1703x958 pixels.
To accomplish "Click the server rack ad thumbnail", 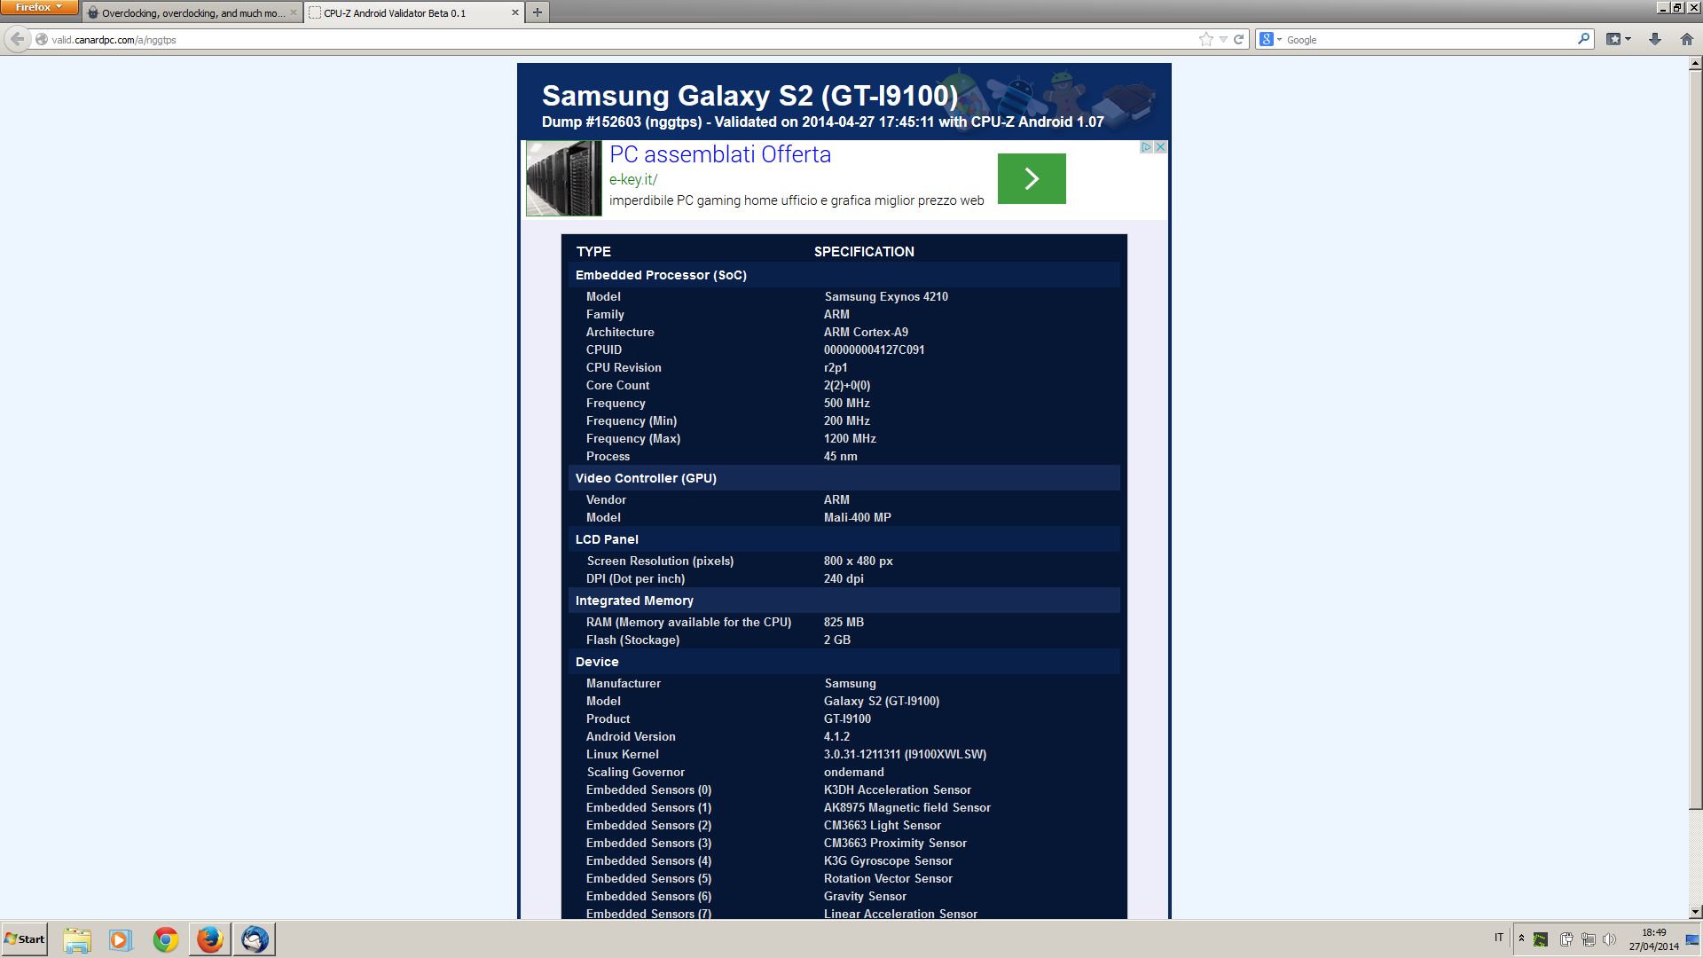I will click(x=563, y=178).
